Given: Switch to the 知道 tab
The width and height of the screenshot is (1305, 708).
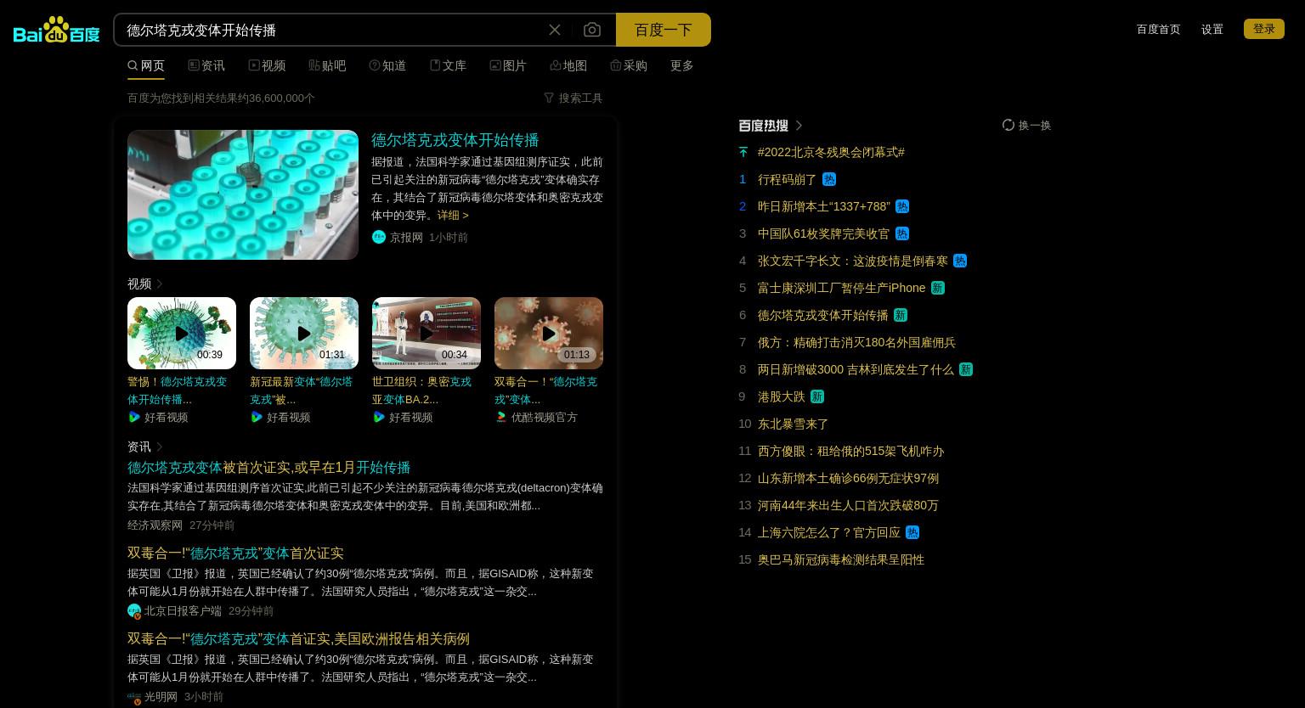Looking at the screenshot, I should tap(387, 65).
